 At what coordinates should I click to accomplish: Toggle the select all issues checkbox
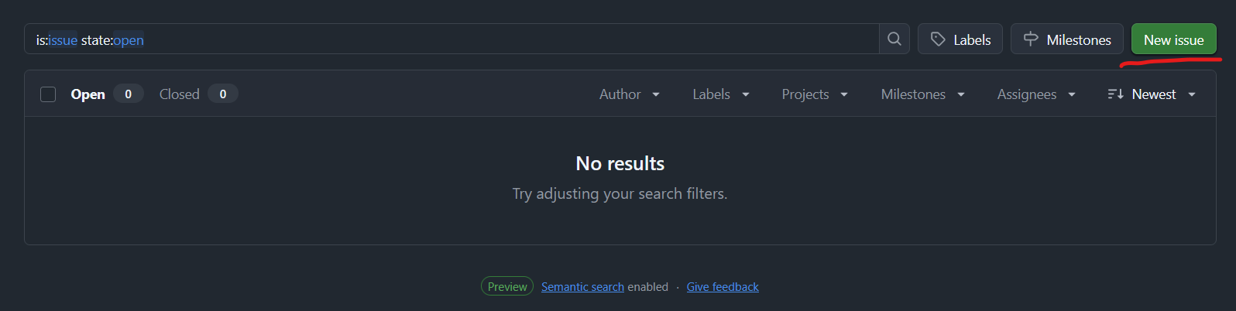point(48,94)
